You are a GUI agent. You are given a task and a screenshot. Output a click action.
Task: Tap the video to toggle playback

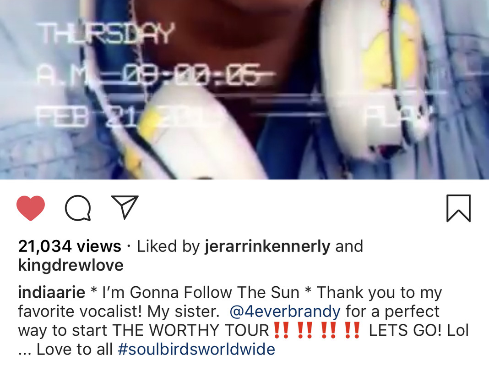(244, 89)
